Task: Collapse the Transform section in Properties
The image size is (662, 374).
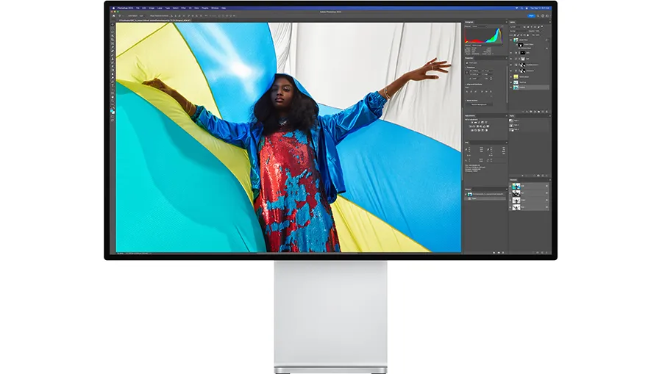Action: pyautogui.click(x=466, y=68)
